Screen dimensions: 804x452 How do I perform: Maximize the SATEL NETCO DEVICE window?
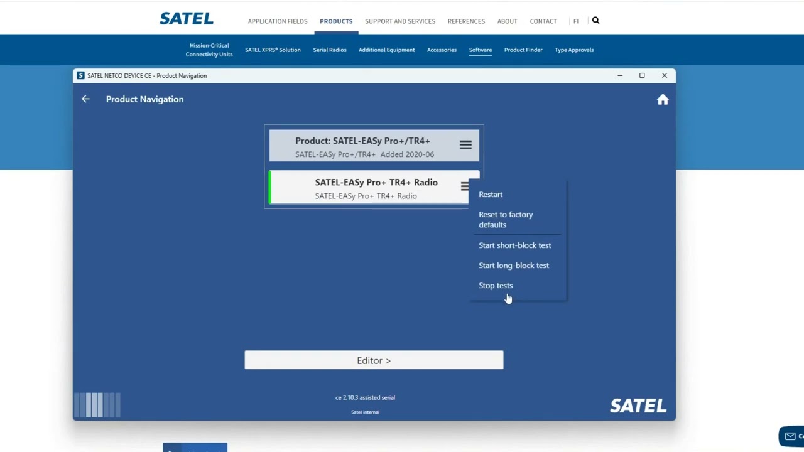(x=642, y=75)
